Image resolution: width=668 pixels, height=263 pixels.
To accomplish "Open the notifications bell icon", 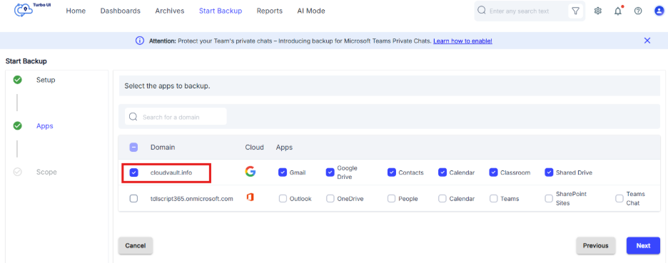I will [x=618, y=11].
